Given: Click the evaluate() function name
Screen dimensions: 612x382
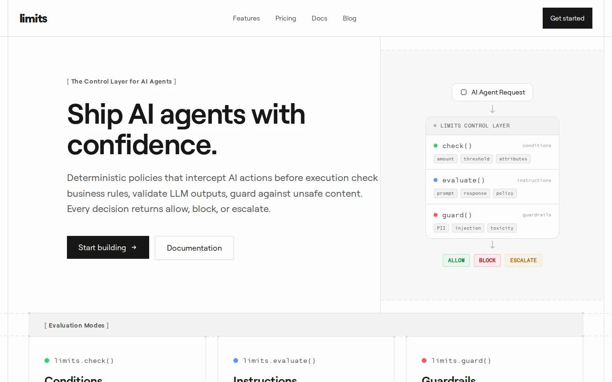Looking at the screenshot, I should click(464, 180).
